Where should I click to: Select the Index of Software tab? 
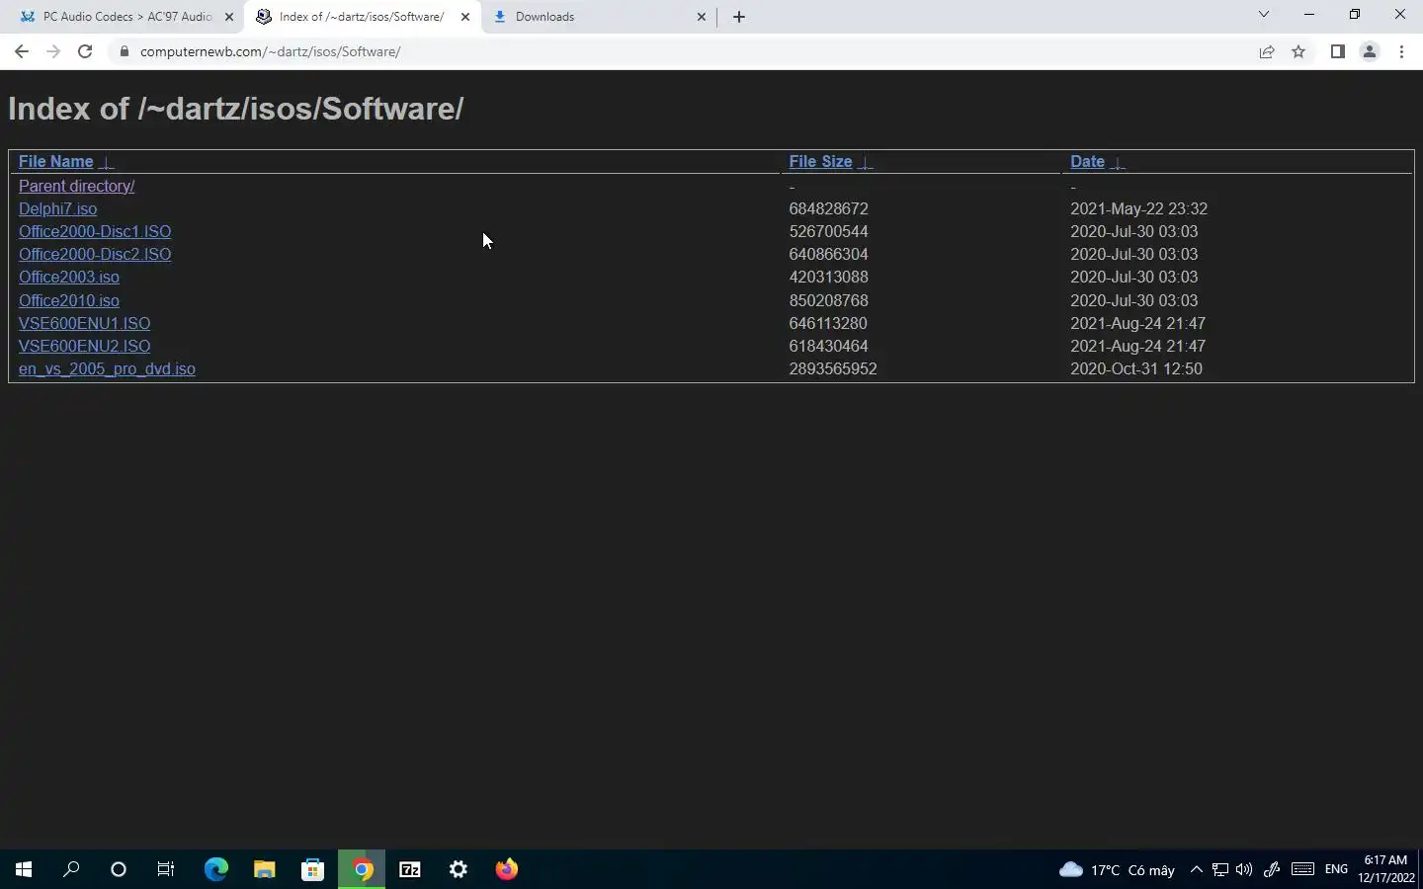click(x=362, y=17)
